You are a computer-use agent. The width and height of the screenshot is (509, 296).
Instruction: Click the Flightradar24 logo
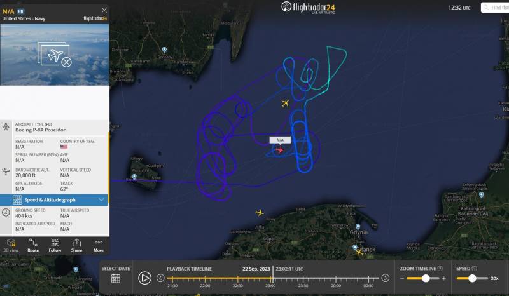point(308,7)
